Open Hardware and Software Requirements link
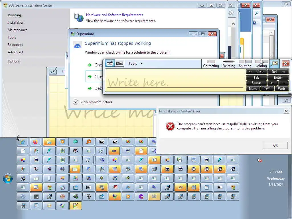The height and width of the screenshot is (219, 292). [114, 15]
